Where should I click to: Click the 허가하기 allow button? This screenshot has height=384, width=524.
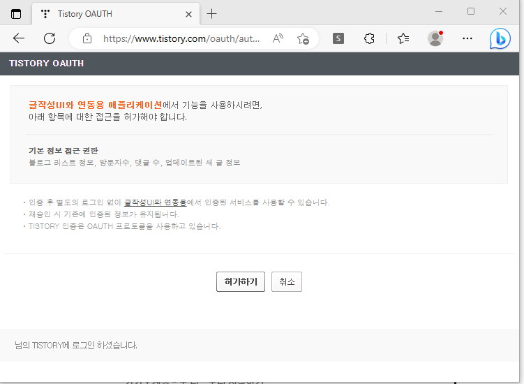pos(241,281)
